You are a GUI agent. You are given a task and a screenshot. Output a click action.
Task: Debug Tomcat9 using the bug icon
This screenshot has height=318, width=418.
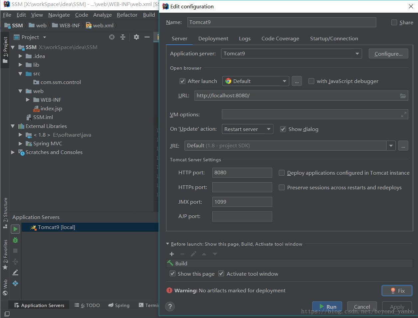15,240
